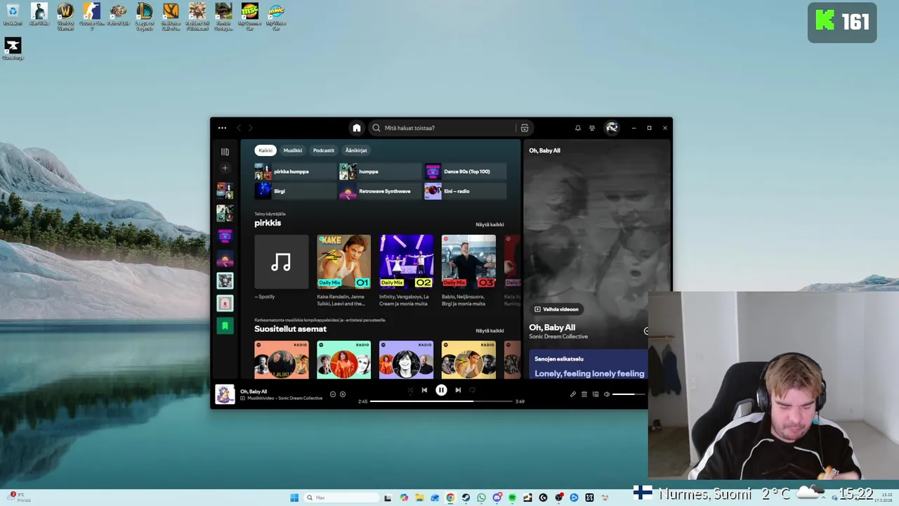Screen dimensions: 899x506
Task: Click Näytä kaikki beside Suositellut asemat
Action: [x=490, y=331]
